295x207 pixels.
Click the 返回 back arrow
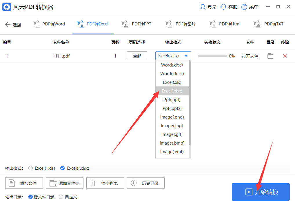(x=8, y=24)
